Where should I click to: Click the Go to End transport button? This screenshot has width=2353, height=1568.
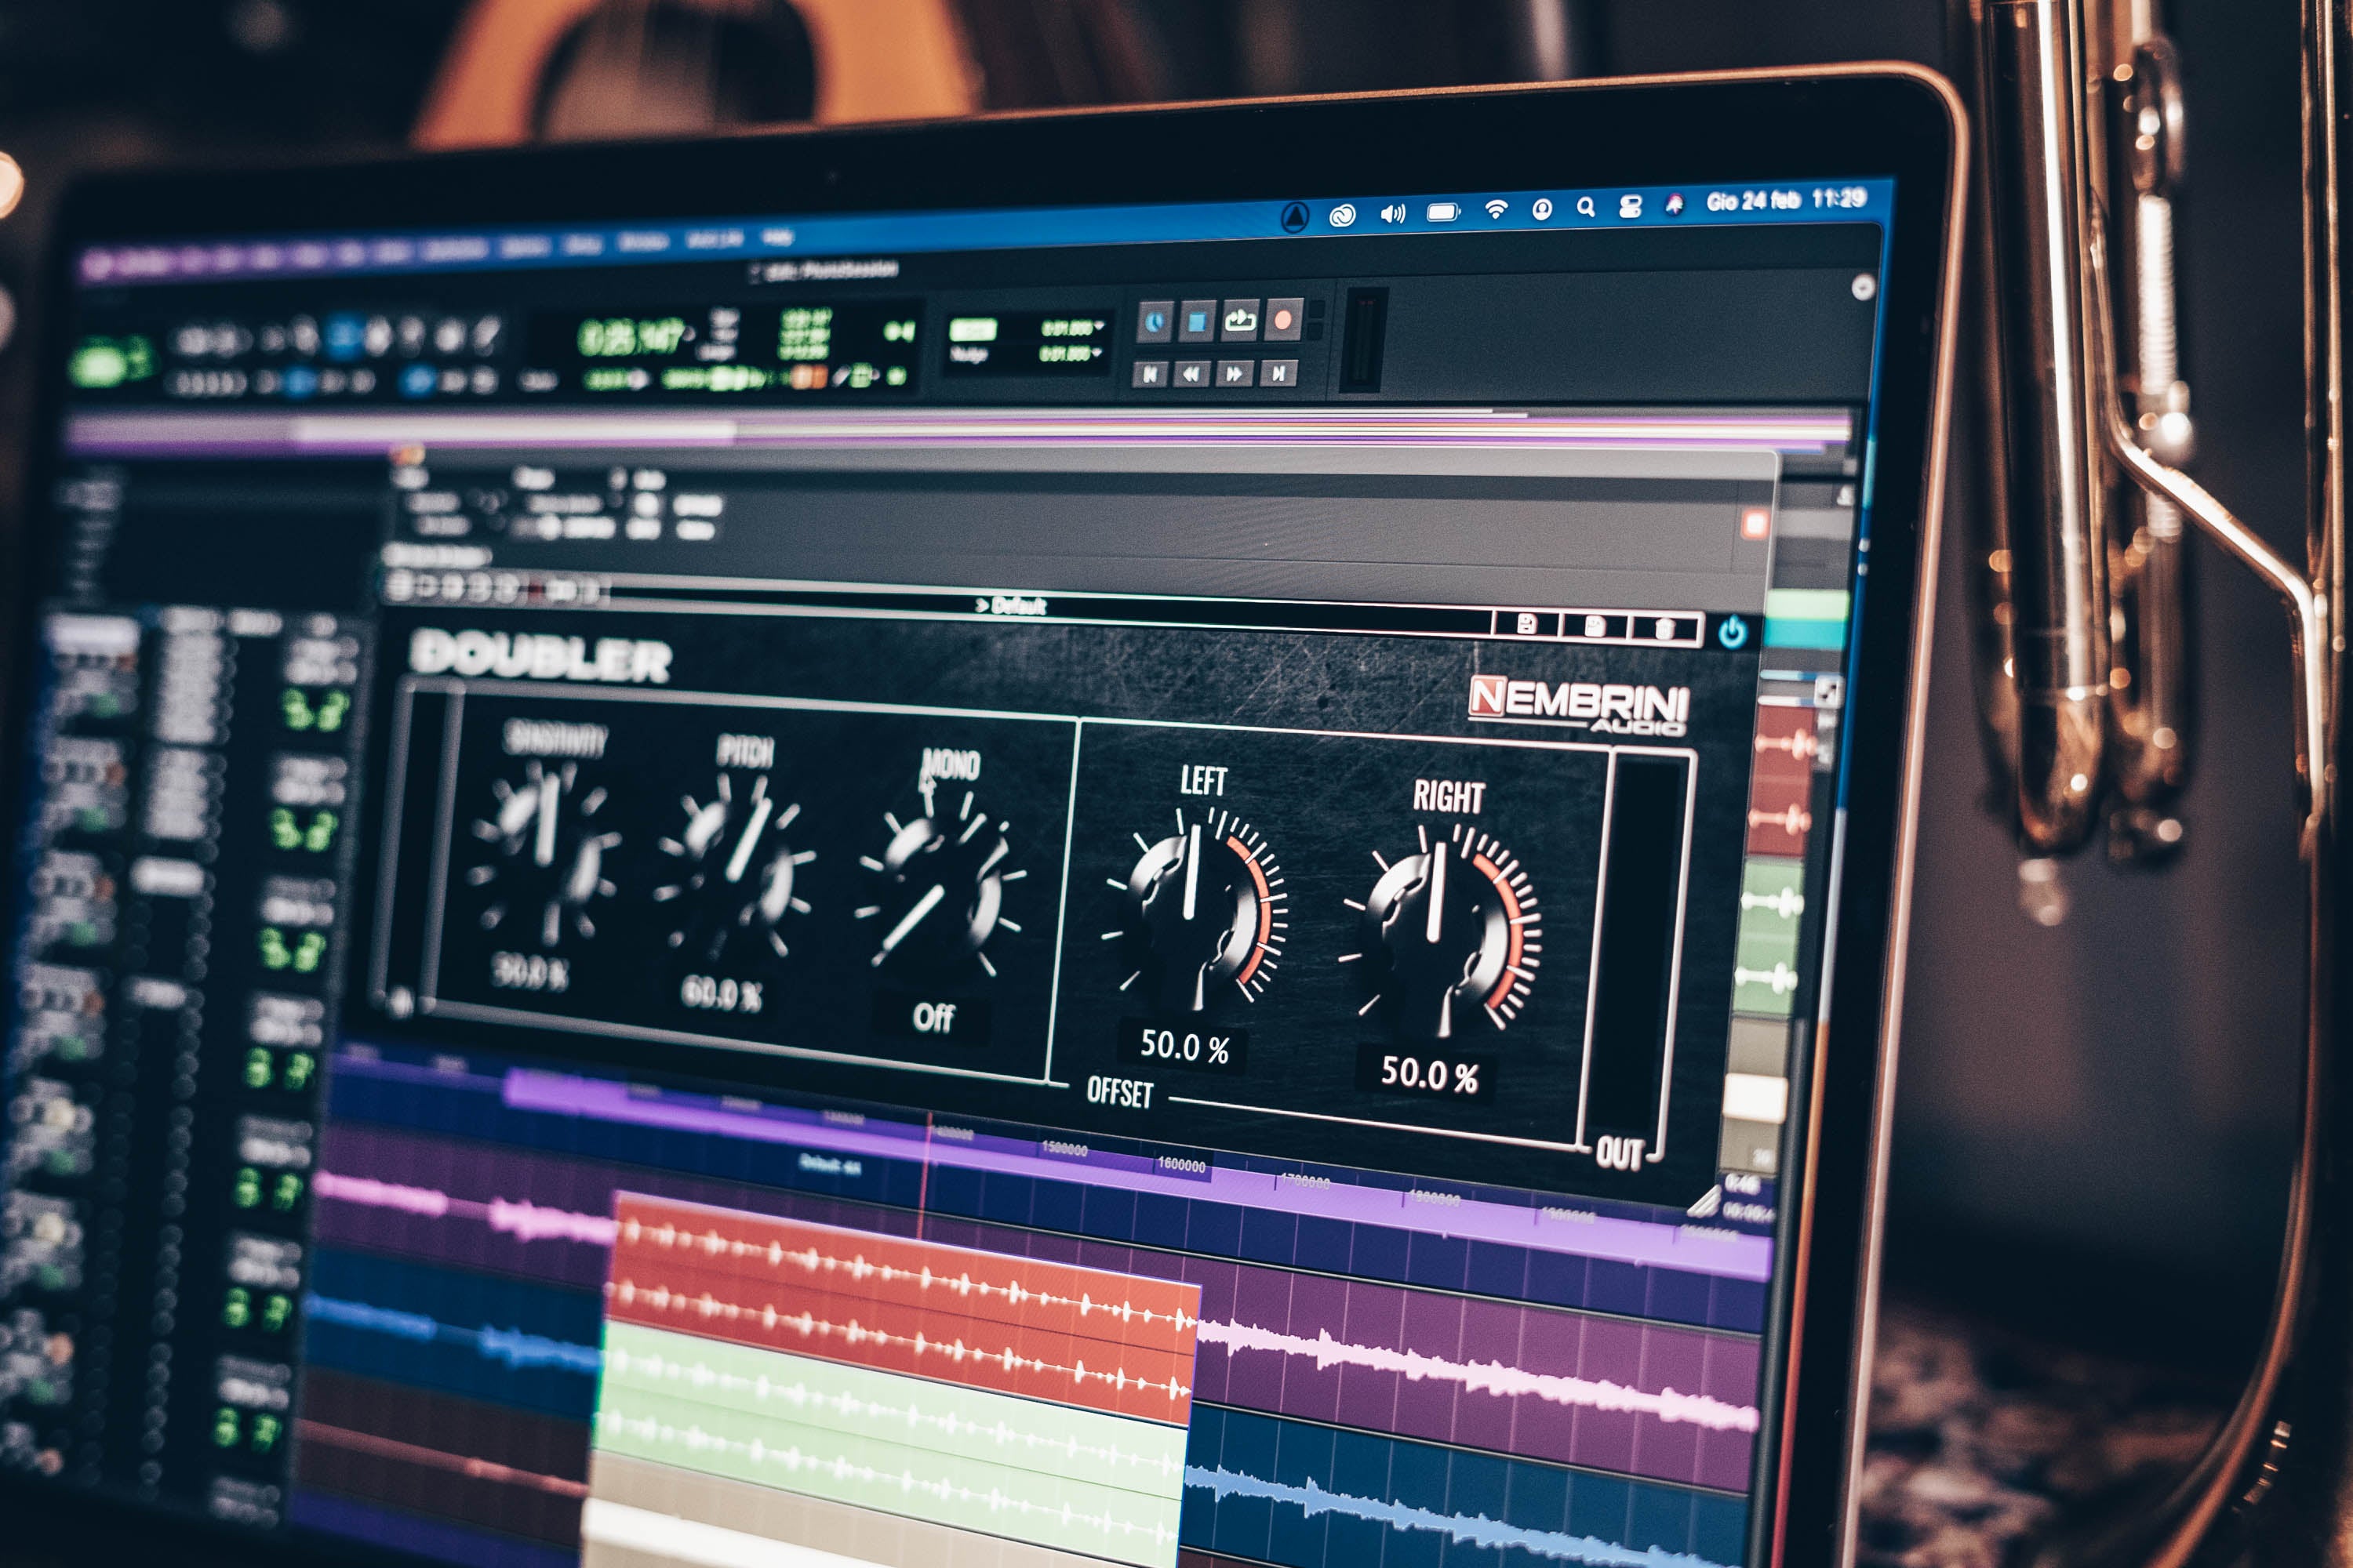tap(1278, 373)
